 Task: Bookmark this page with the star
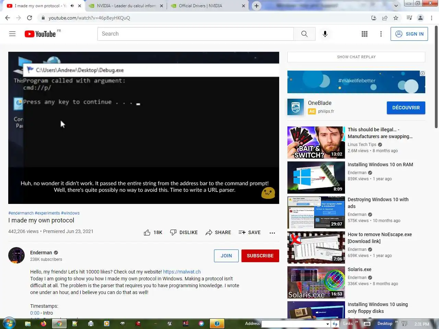coord(396,18)
